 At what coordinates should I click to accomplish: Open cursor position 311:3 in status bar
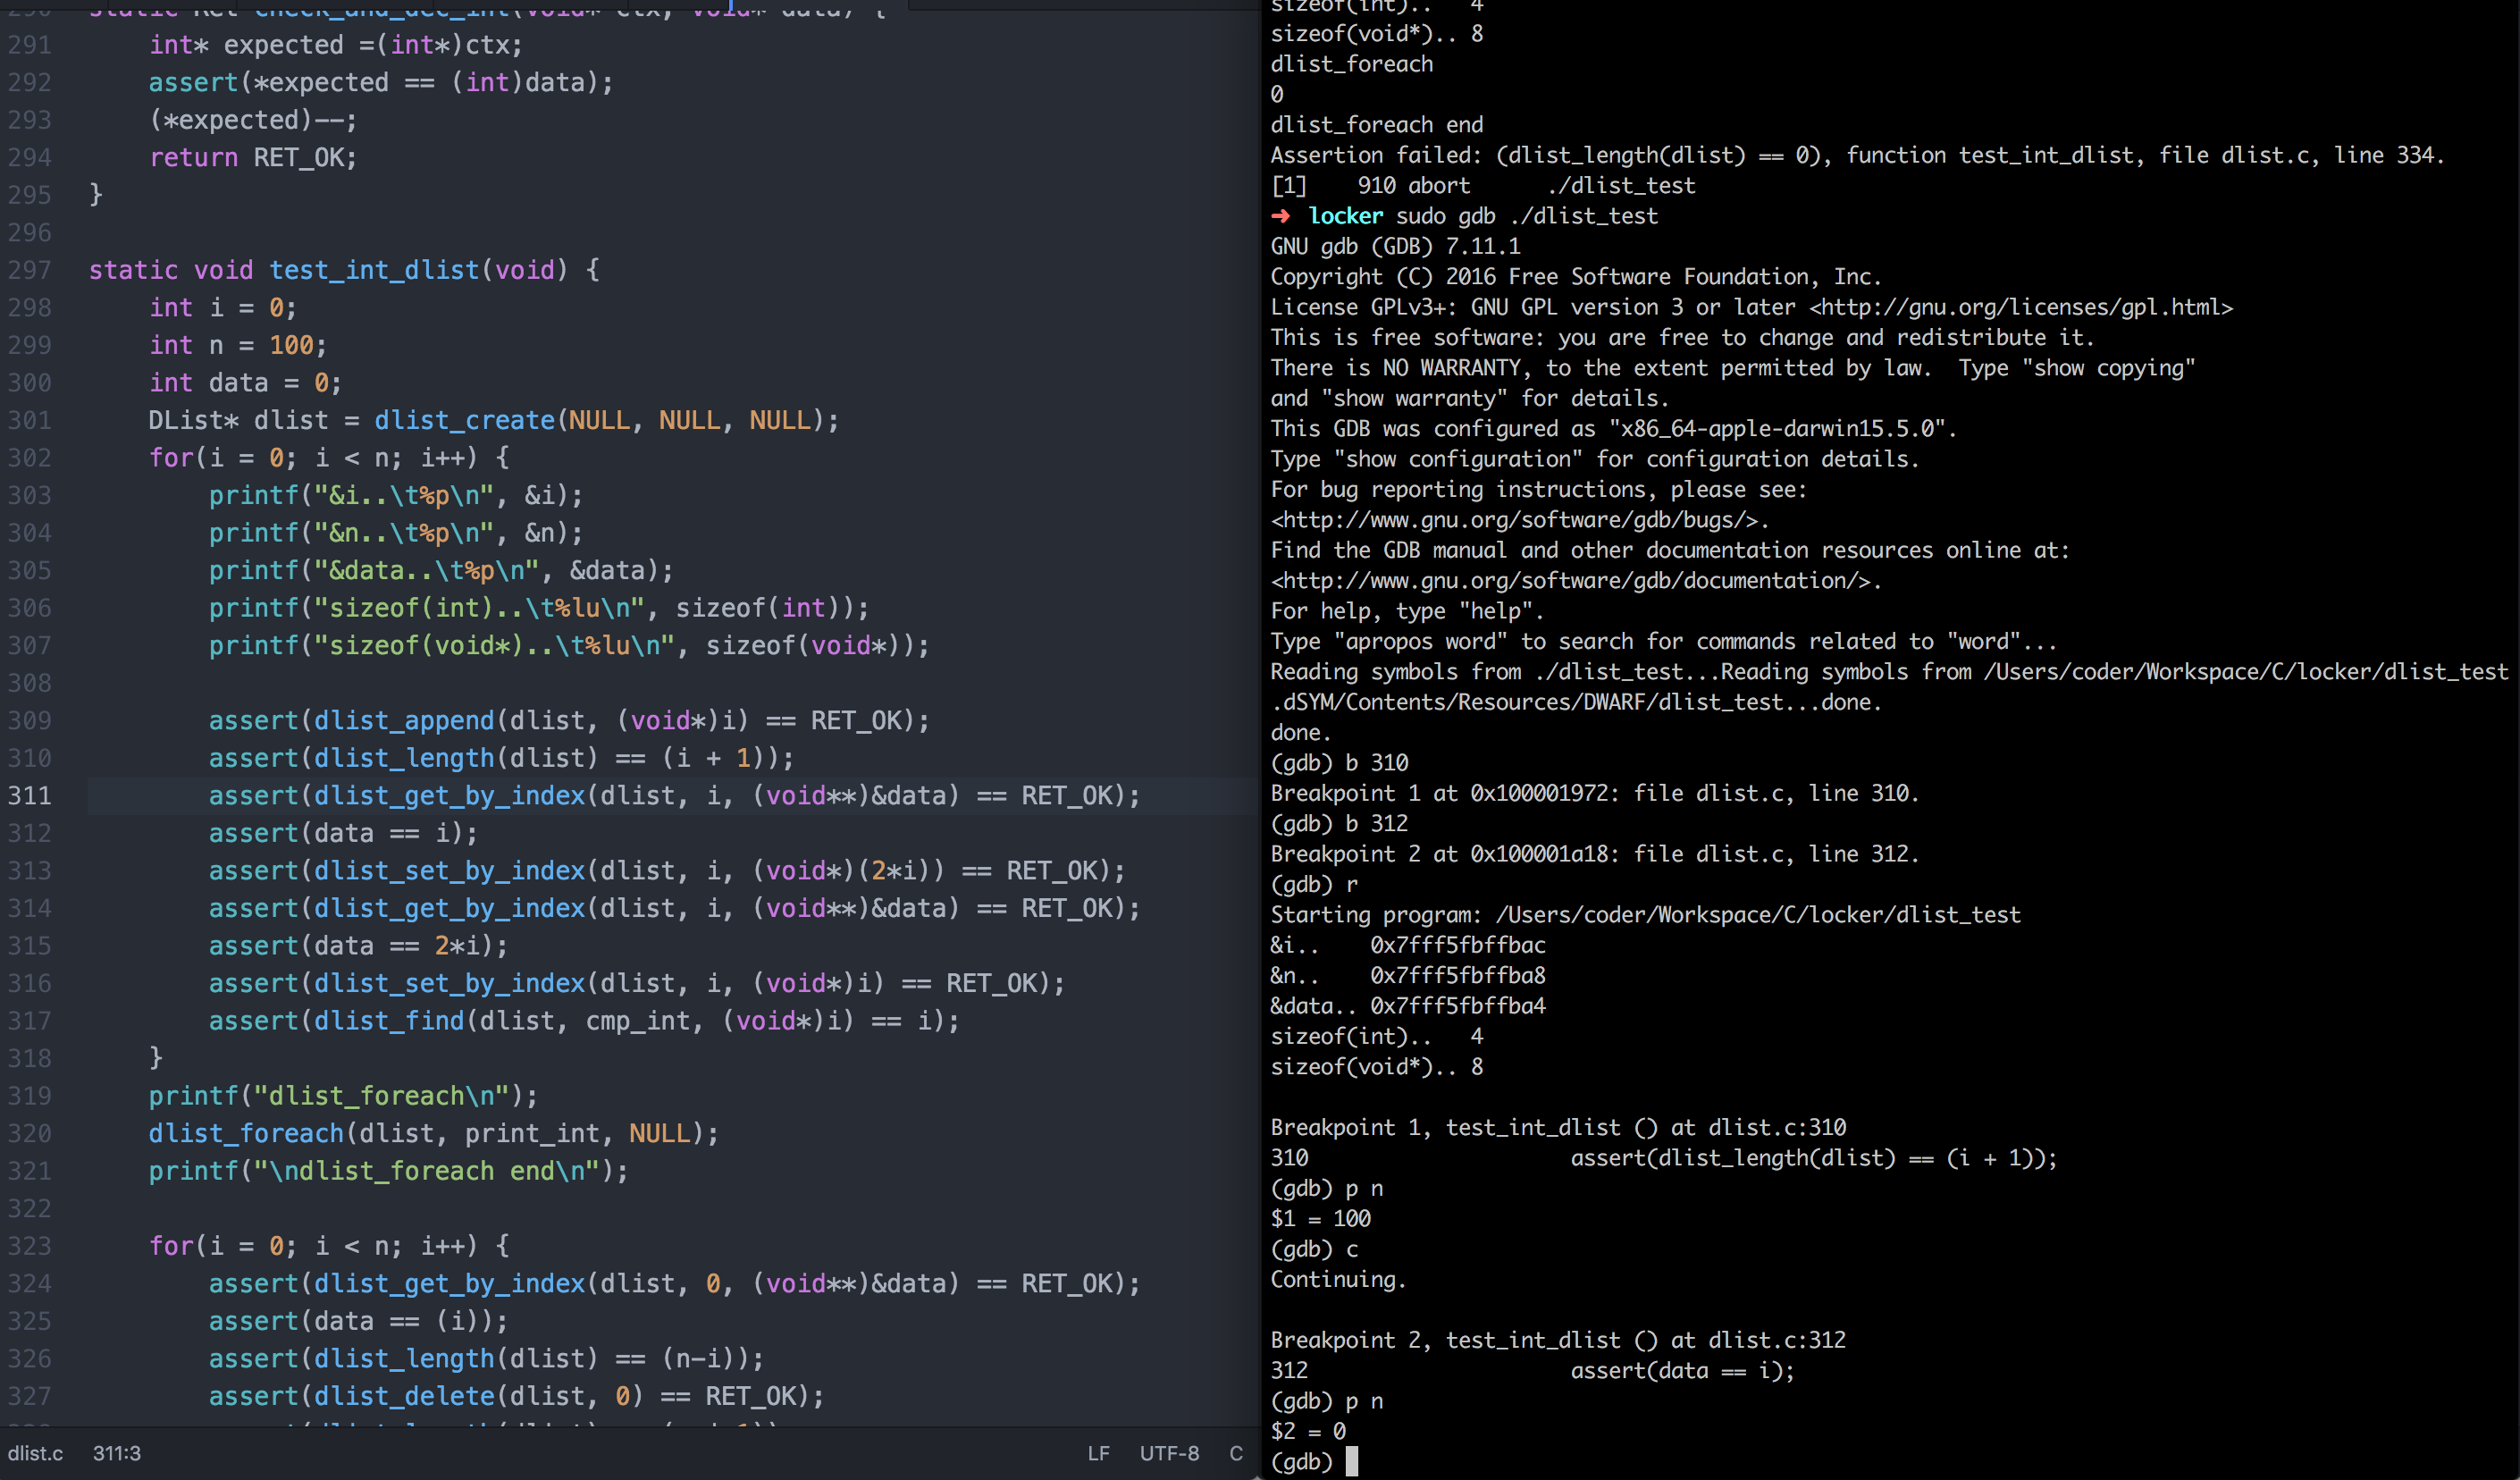pos(117,1453)
